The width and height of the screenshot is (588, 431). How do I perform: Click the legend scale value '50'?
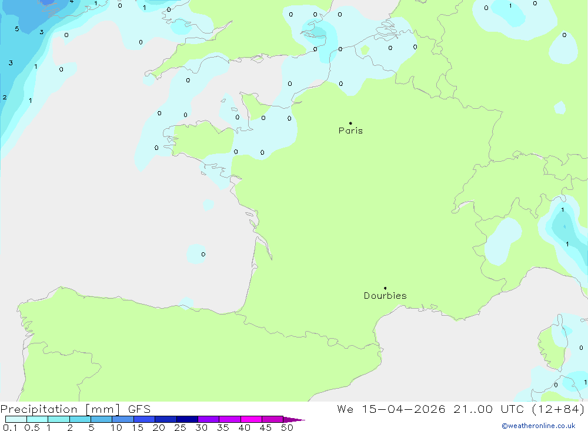click(x=287, y=427)
